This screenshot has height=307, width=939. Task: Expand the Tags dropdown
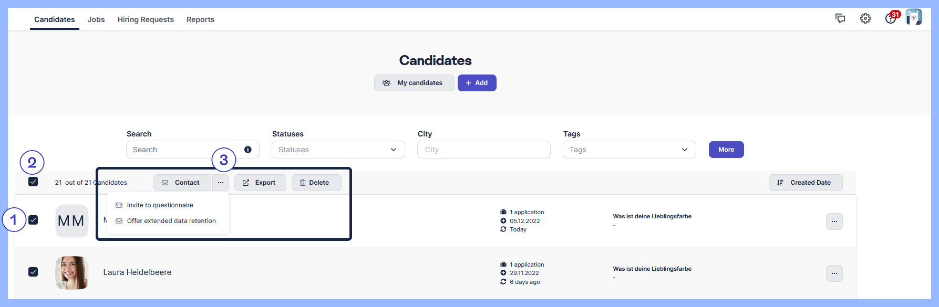pos(629,150)
